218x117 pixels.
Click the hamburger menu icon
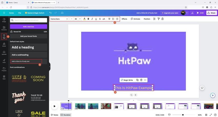(x=4, y=13)
